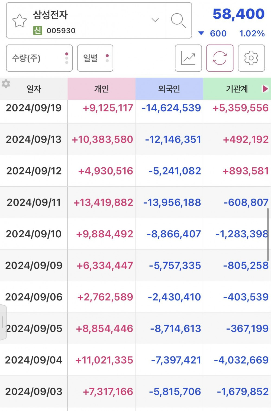This screenshot has height=411, width=271.
Task: Toggle the 수량(주) unit selector
Action: click(39, 58)
